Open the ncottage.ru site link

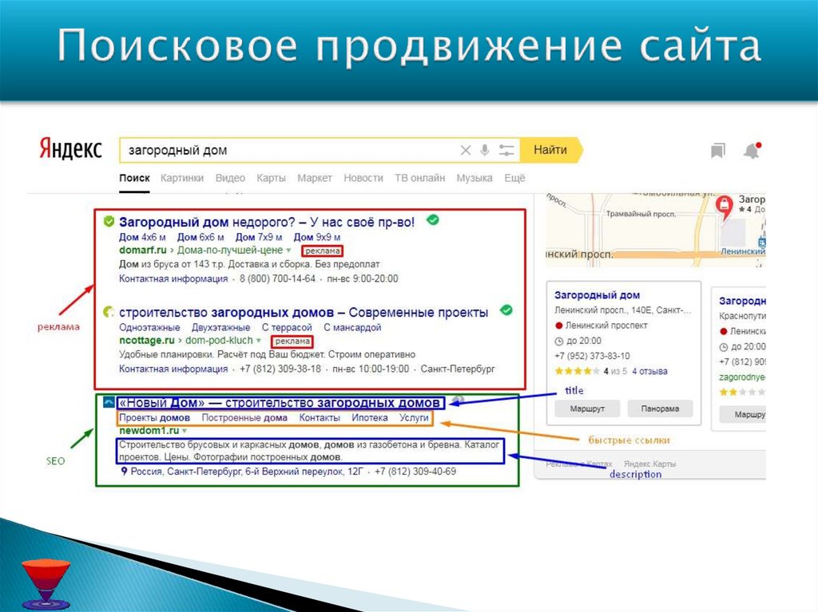tap(147, 341)
